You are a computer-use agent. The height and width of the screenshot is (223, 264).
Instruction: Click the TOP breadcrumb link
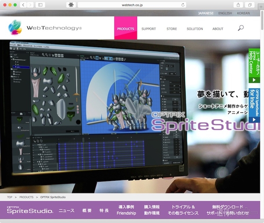tap(10, 197)
